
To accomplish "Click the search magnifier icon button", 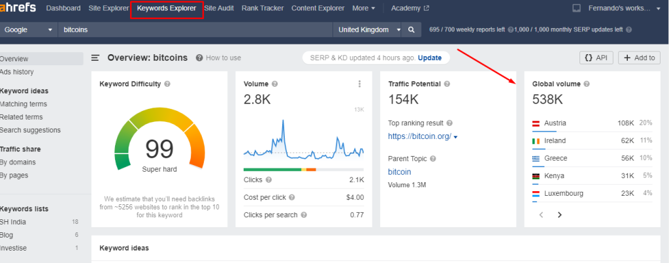I will click(411, 30).
